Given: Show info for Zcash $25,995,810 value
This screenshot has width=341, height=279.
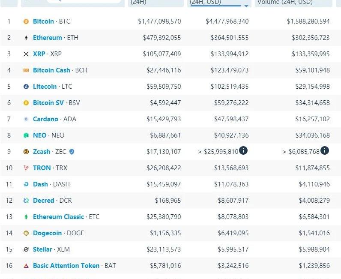Looking at the screenshot, I should (x=243, y=150).
